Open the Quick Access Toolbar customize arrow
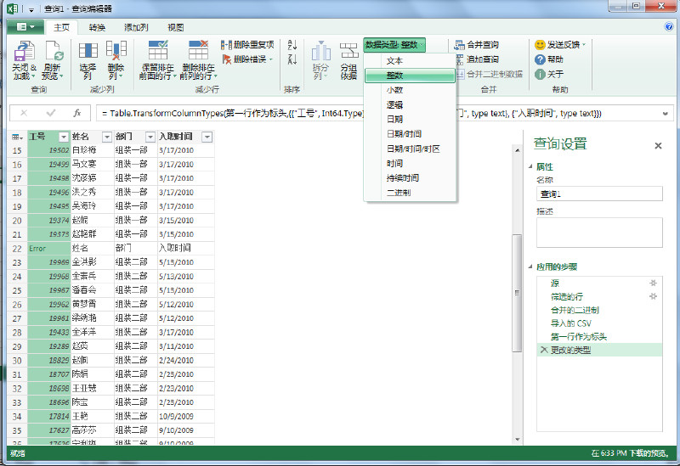 pos(31,9)
